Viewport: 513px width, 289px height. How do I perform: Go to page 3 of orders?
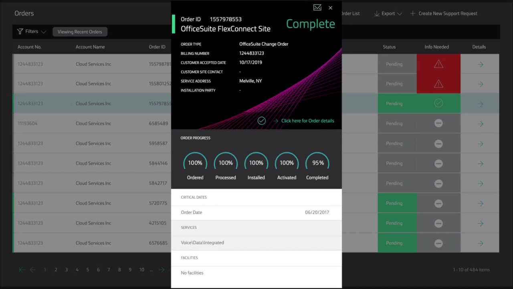[66, 270]
